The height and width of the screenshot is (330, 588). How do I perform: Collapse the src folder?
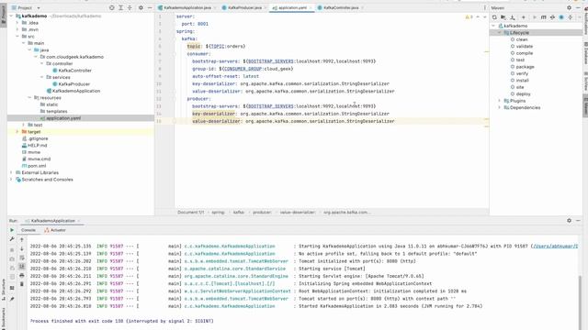[17, 37]
